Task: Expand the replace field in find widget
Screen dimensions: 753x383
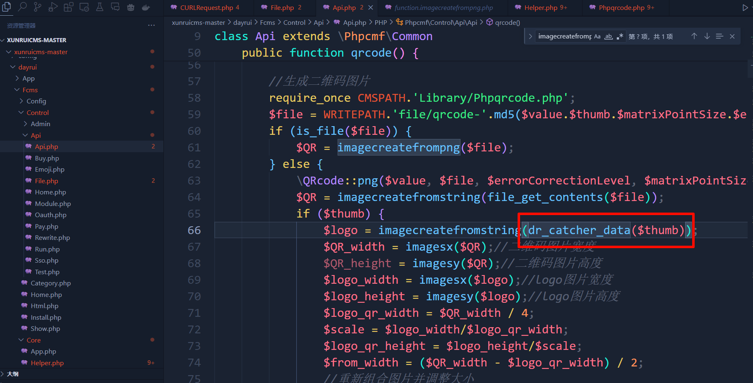Action: 530,36
